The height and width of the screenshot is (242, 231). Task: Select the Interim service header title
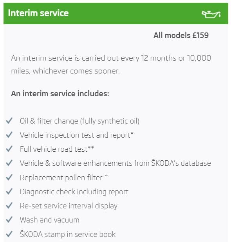pos(38,13)
